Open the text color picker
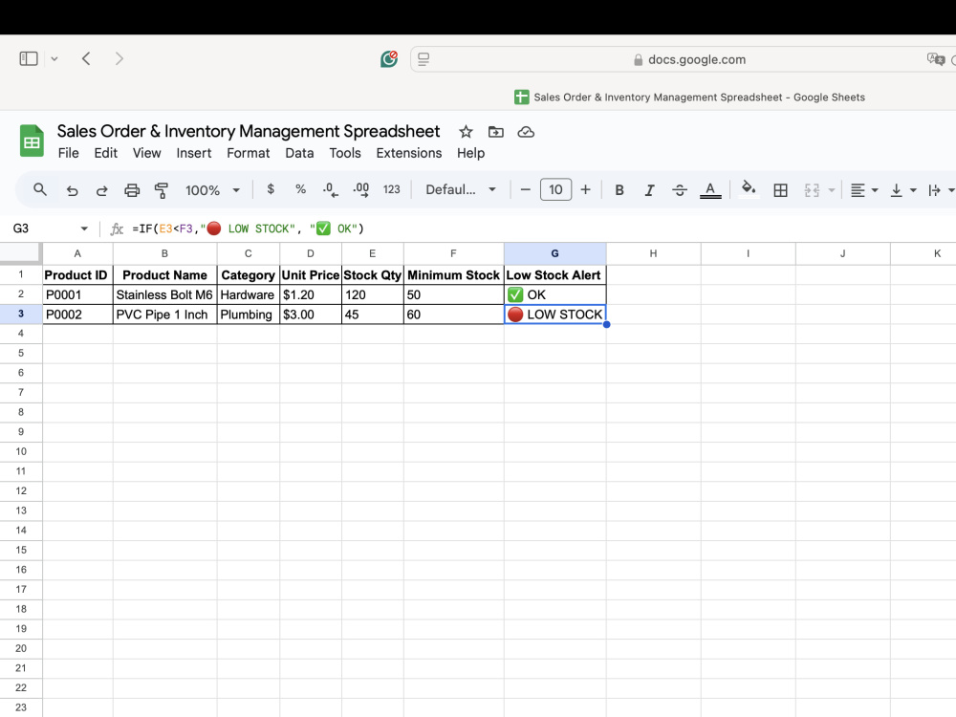Viewport: 956px width, 717px height. pyautogui.click(x=710, y=190)
